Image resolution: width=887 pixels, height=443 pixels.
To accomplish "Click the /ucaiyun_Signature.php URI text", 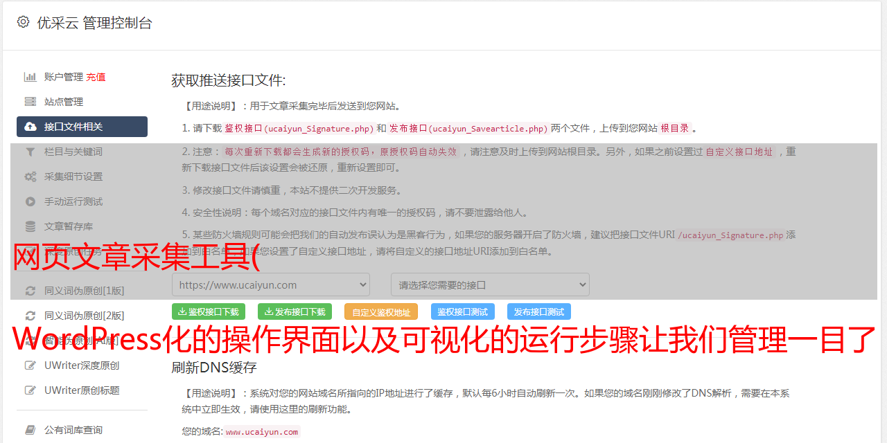I will click(x=730, y=235).
